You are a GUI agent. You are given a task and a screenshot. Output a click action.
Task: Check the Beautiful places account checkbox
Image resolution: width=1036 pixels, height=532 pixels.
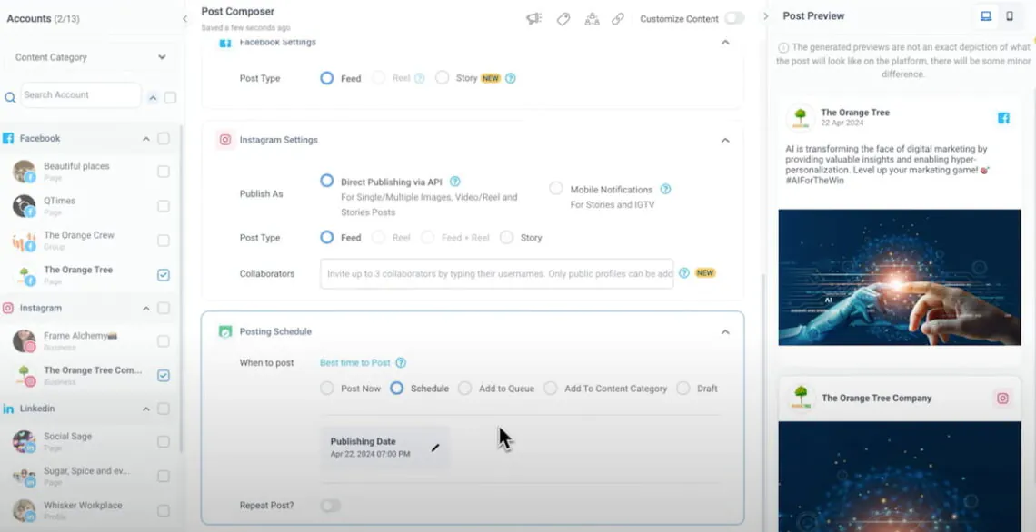click(x=164, y=172)
